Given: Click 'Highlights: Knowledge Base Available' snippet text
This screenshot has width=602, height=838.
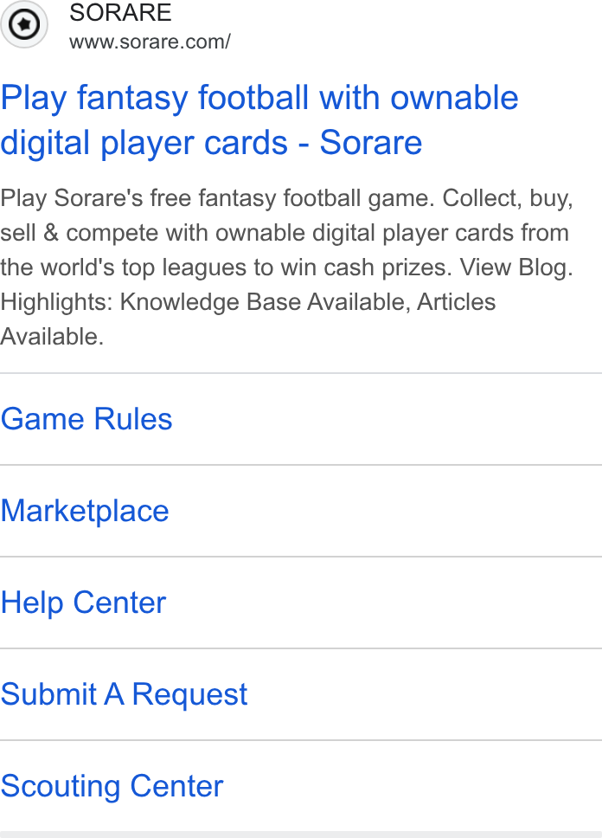Looking at the screenshot, I should pos(205,302).
